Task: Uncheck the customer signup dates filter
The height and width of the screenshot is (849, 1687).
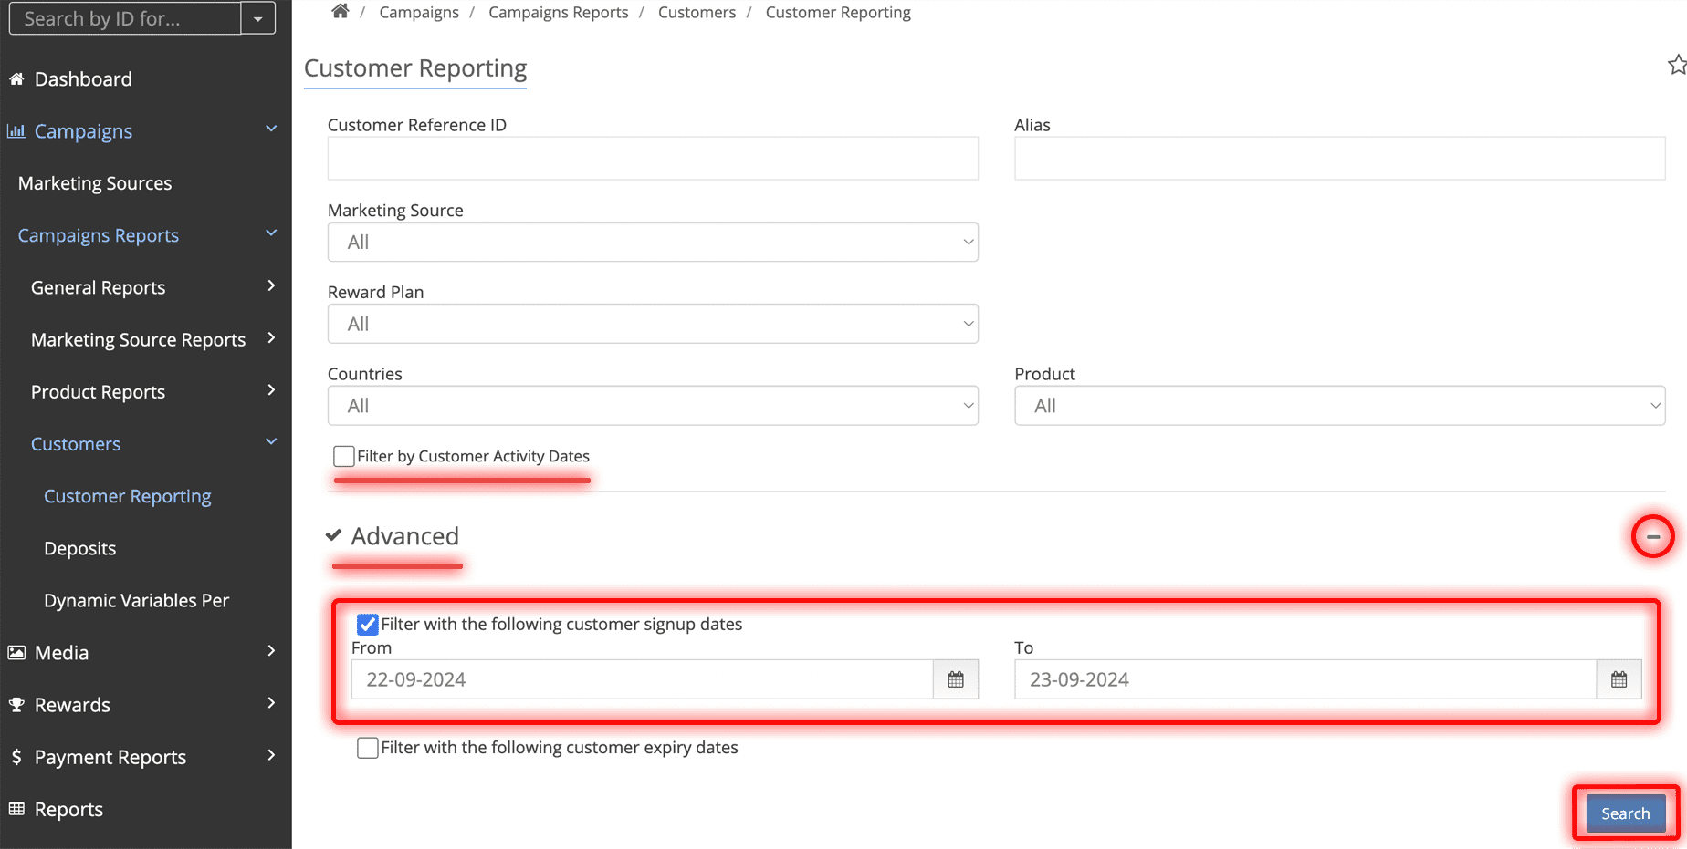Action: coord(368,625)
